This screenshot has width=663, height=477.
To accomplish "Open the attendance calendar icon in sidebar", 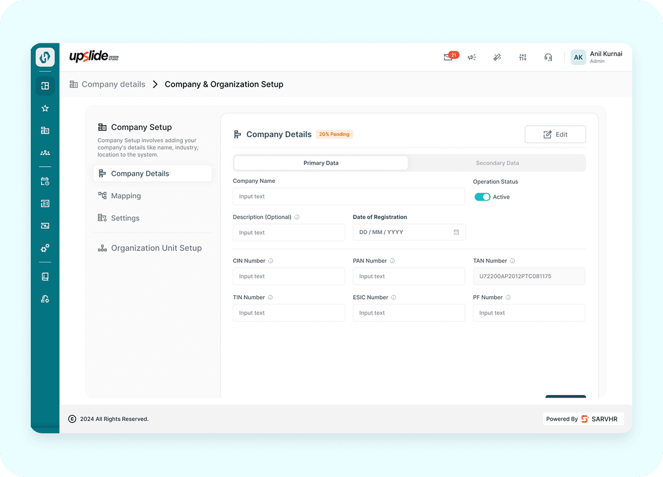I will [x=44, y=181].
